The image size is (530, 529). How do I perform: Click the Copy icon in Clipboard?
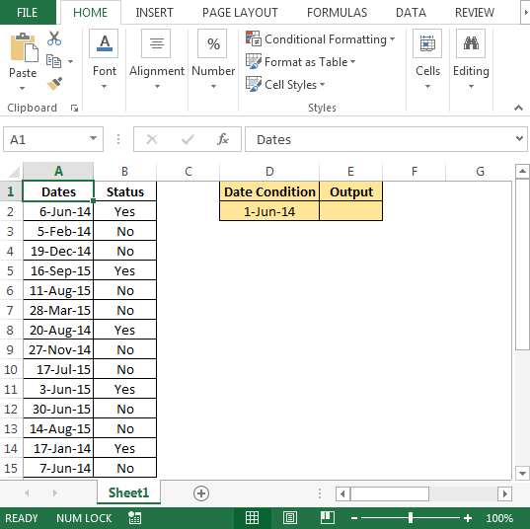pyautogui.click(x=53, y=61)
